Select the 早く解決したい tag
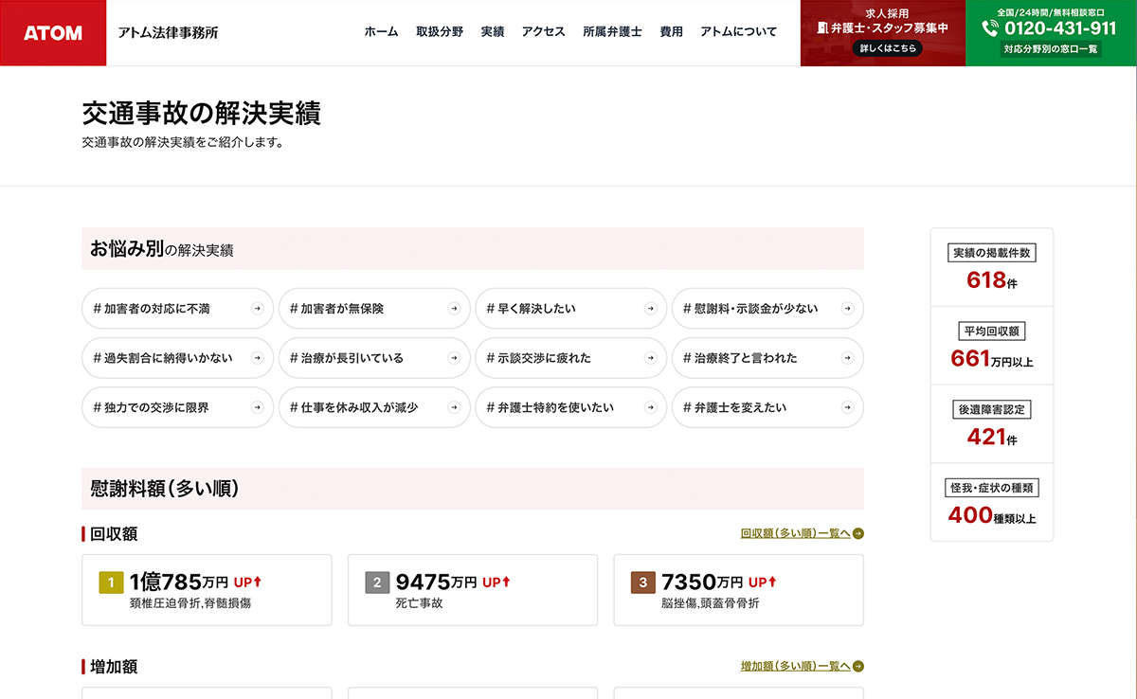1137x699 pixels. point(568,309)
